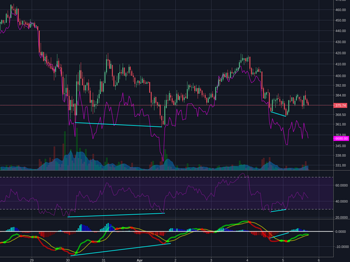Select the long cyan trend line in RSI pane

(116, 215)
